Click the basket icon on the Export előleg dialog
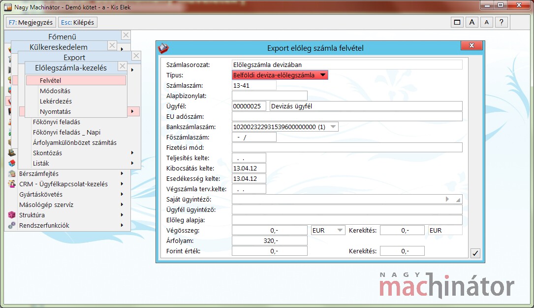Image resolution: width=534 pixels, height=308 pixels. (163, 48)
